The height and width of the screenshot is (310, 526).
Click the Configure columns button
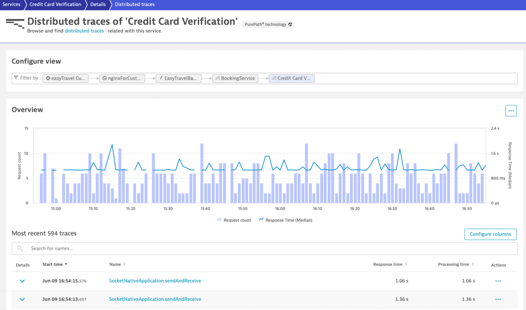[490, 234]
